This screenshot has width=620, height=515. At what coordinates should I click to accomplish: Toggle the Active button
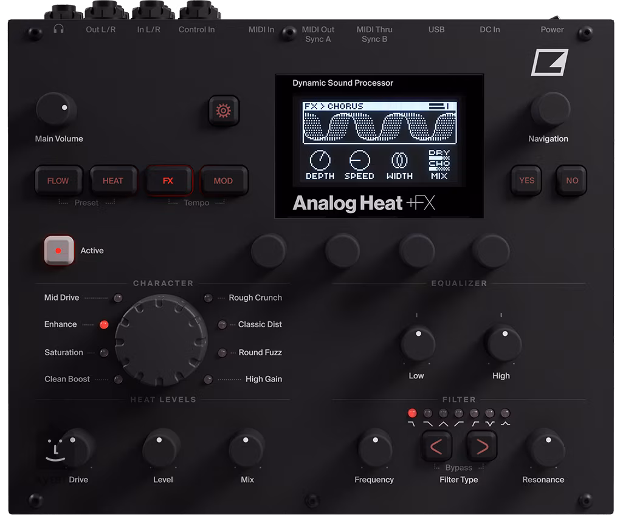(59, 251)
